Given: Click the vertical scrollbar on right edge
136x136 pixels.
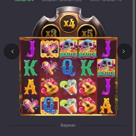Looking at the screenshot, I should [134, 68].
